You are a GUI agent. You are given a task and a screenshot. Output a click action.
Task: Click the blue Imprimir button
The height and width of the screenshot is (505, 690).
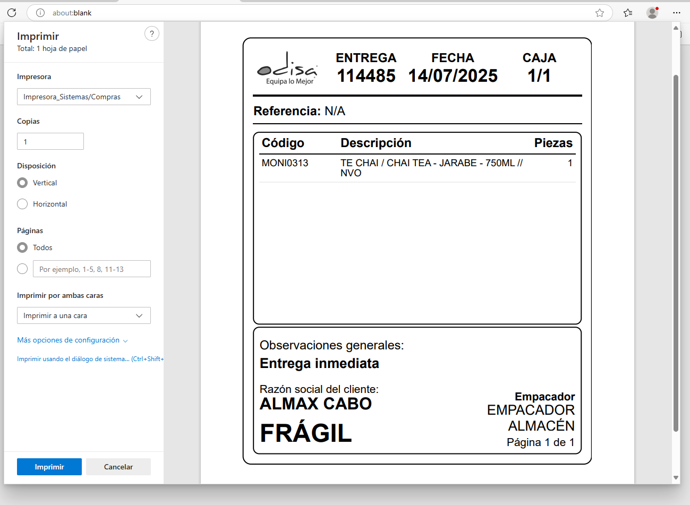pos(49,467)
